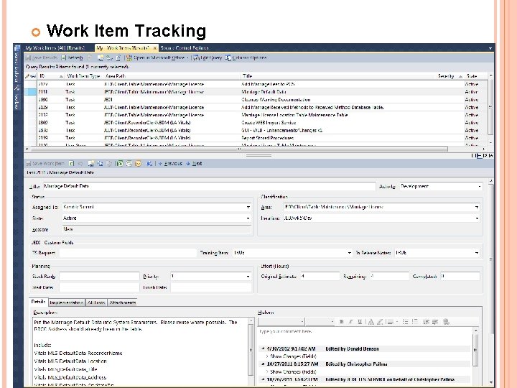Click the History pane vertical scrollbar
Viewport: 517px width, 388px height.
[475, 350]
